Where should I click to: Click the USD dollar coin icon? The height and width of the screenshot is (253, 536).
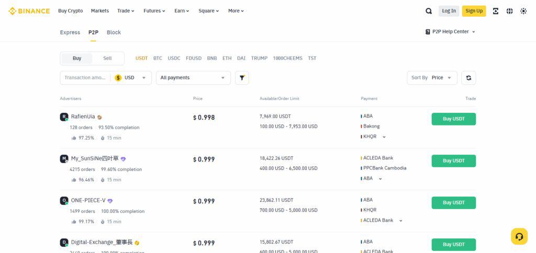tap(118, 78)
